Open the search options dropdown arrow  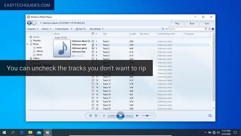tap(209, 29)
